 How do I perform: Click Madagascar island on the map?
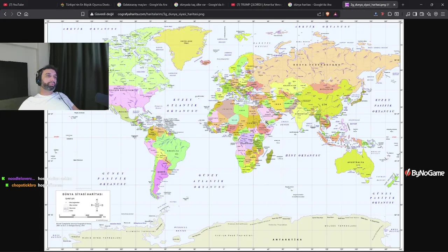tap(269, 156)
